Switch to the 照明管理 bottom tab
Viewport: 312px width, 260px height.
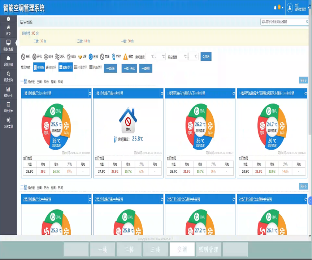[x=209, y=250]
